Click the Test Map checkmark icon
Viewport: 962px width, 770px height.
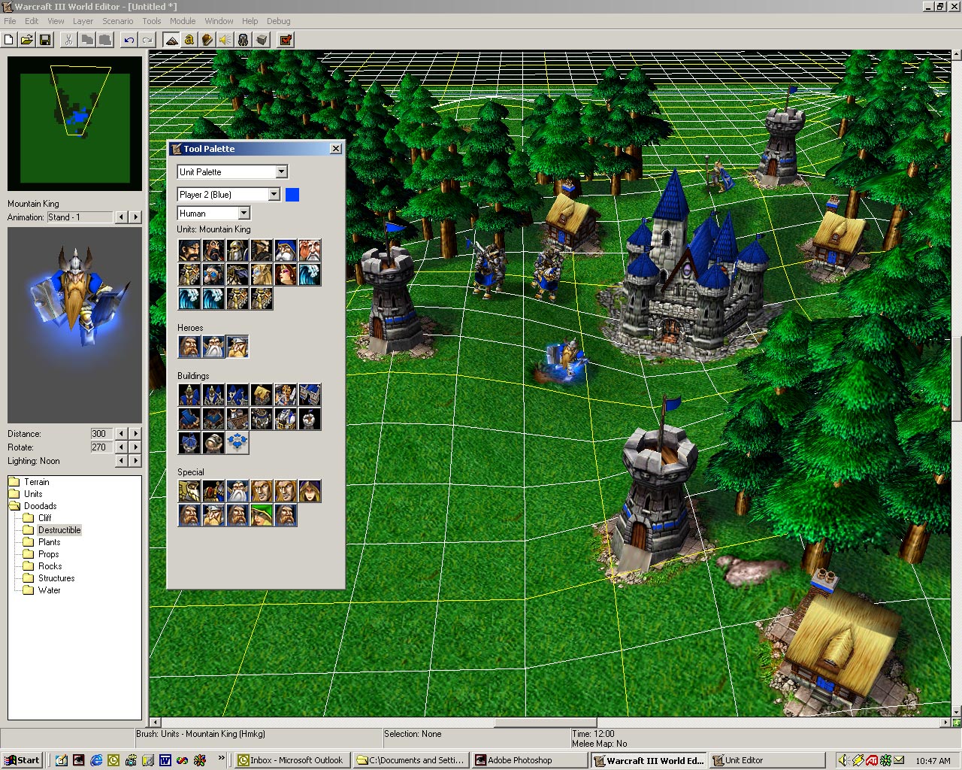click(x=286, y=40)
